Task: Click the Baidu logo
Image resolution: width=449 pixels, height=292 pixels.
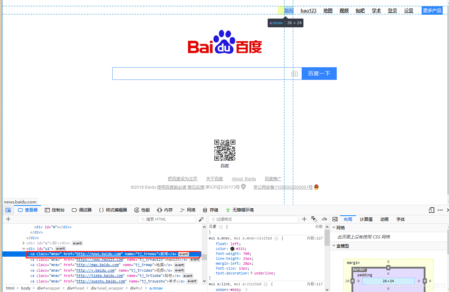Action: [225, 42]
